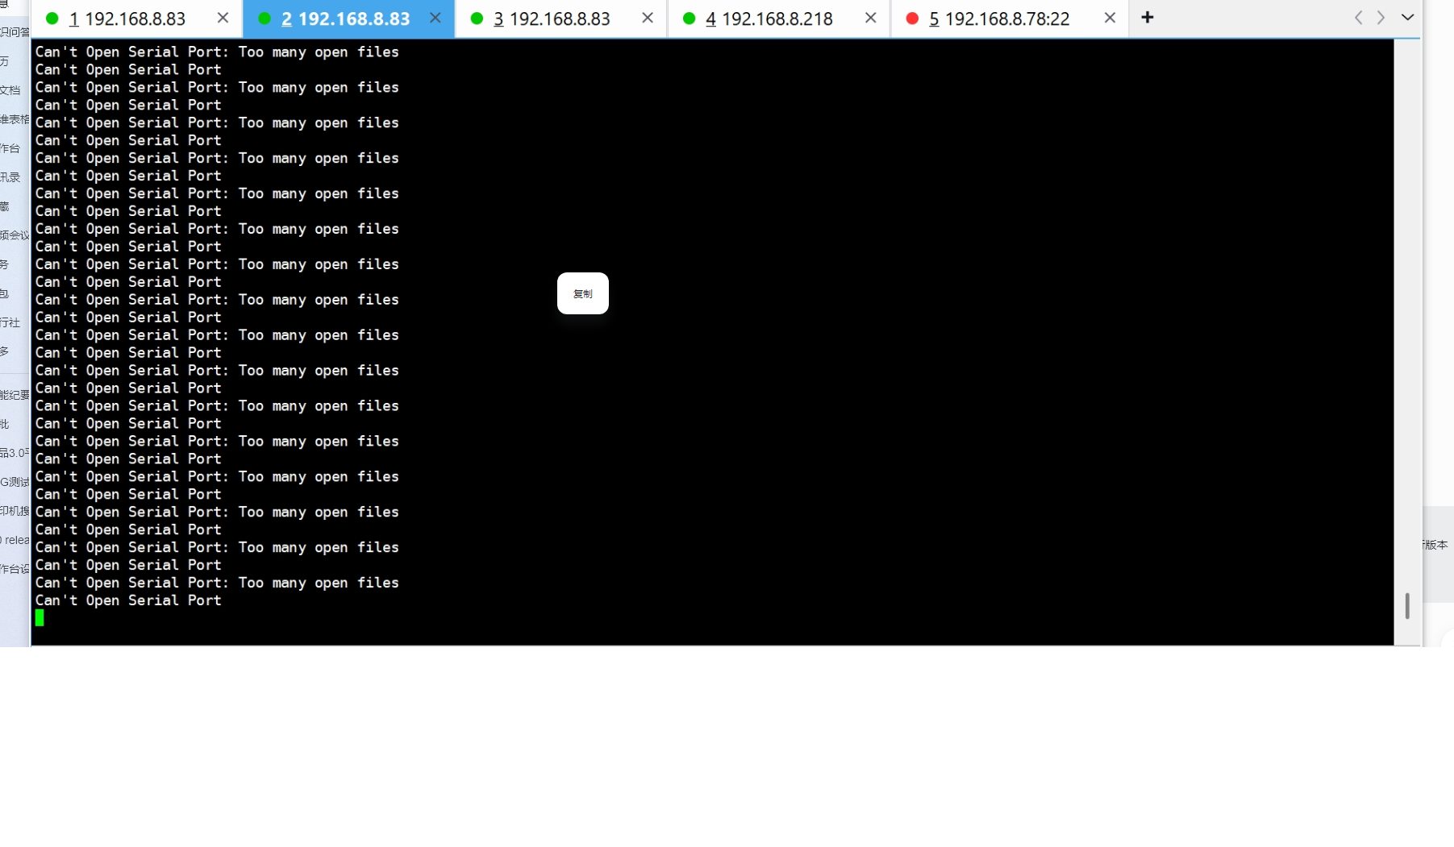
Task: Close the first 192.168.8.83 tab
Action: pyautogui.click(x=223, y=18)
